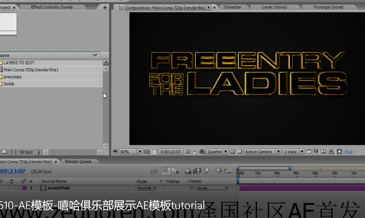
Task: Click project horizontal scroll right arrow
Action: 99,152
